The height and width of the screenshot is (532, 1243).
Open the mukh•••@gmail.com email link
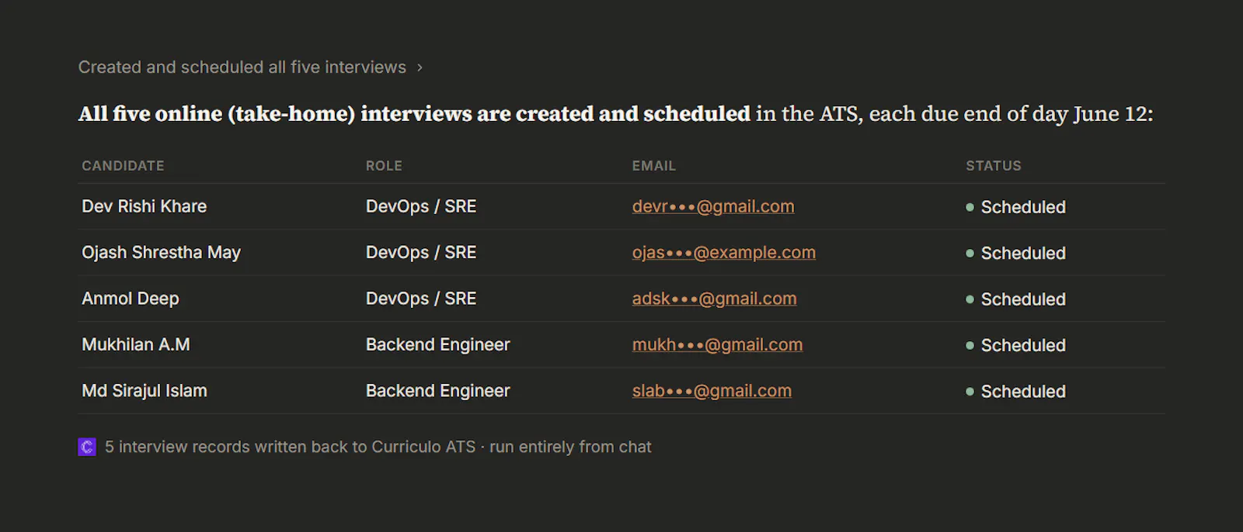pyautogui.click(x=718, y=344)
